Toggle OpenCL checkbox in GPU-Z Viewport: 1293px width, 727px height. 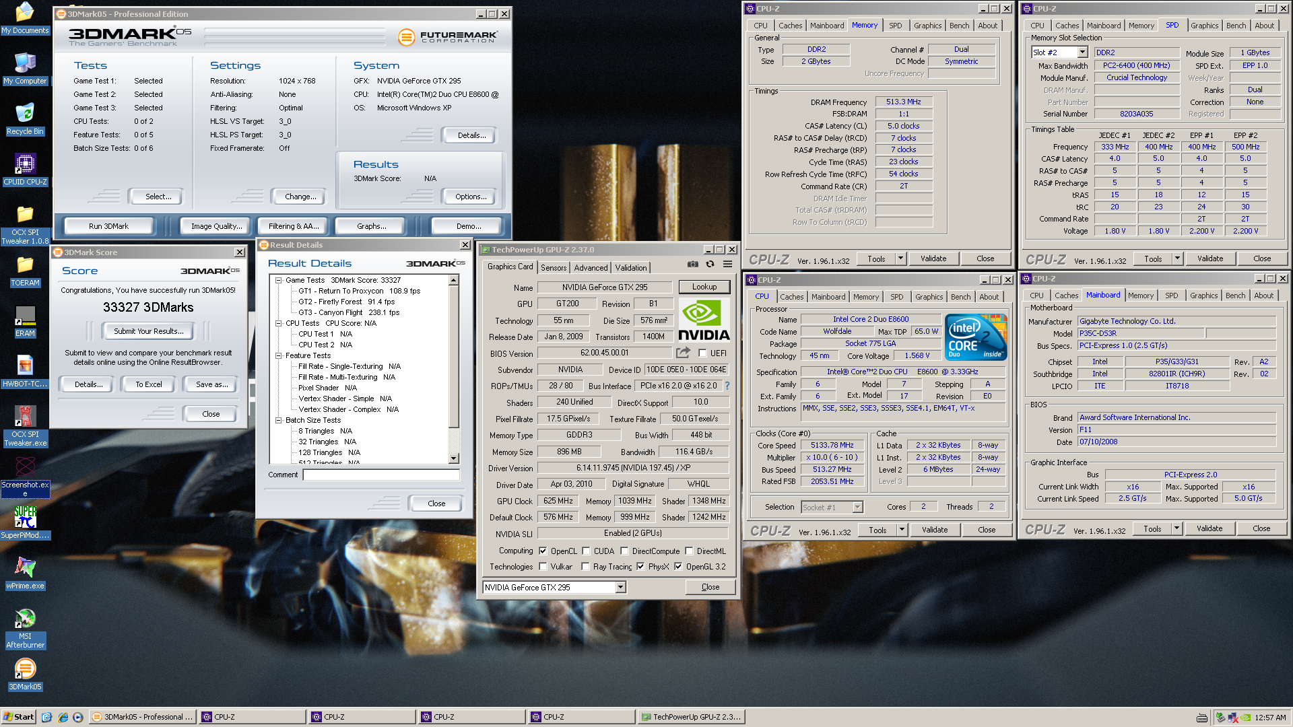pos(543,551)
